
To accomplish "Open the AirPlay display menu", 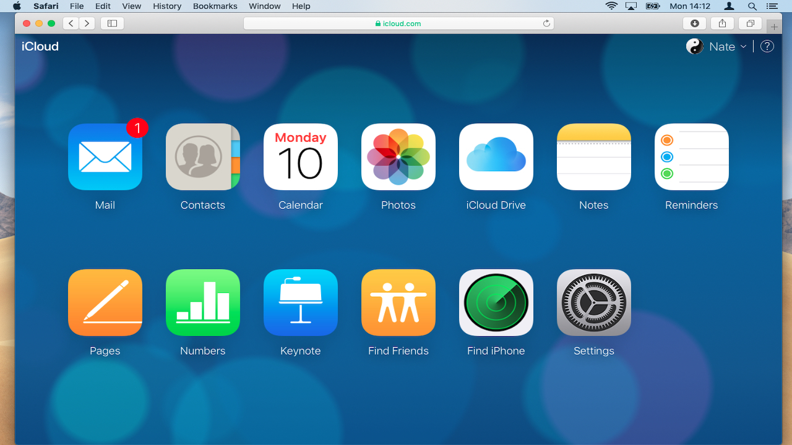I will 631,6.
